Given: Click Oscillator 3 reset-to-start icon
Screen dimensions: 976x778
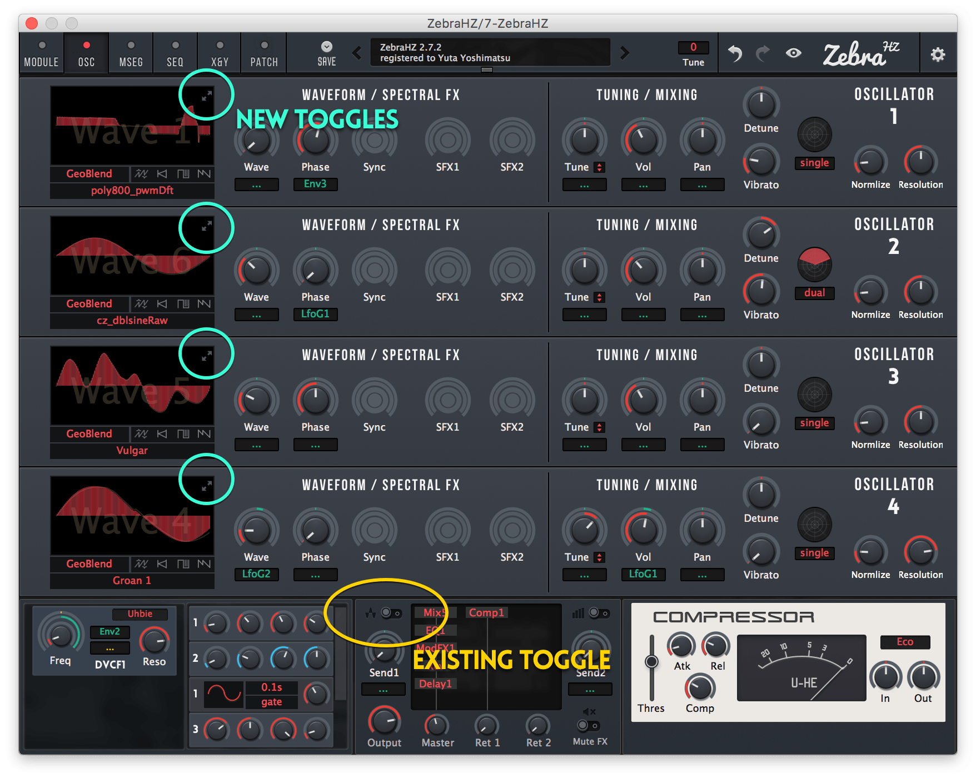Looking at the screenshot, I should pos(162,434).
